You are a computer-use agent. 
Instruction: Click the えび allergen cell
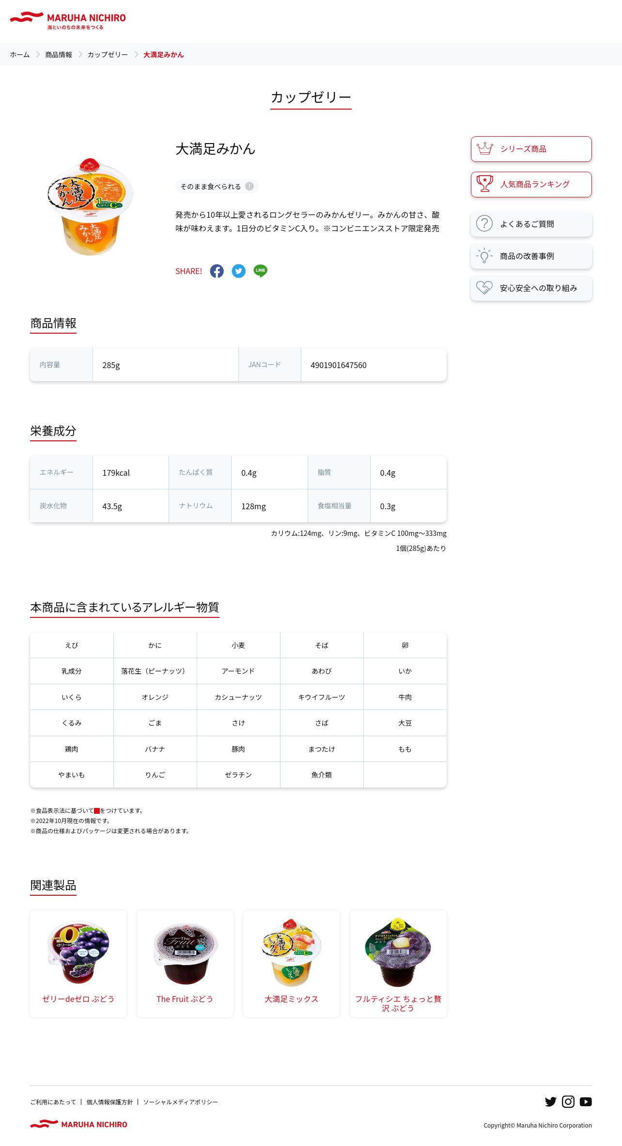(72, 645)
